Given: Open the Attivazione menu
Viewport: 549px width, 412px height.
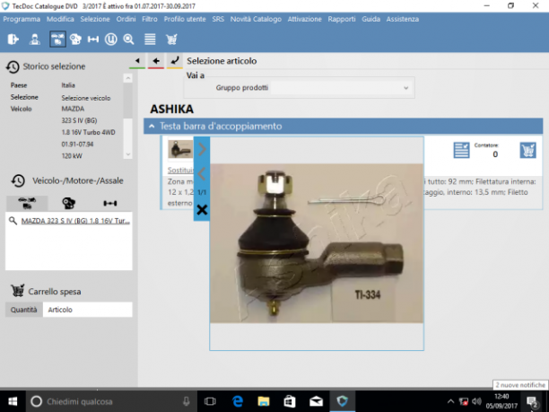Looking at the screenshot, I should [x=305, y=19].
